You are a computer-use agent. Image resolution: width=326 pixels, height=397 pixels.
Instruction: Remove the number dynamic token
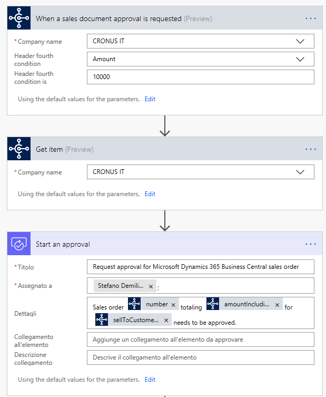pyautogui.click(x=173, y=305)
